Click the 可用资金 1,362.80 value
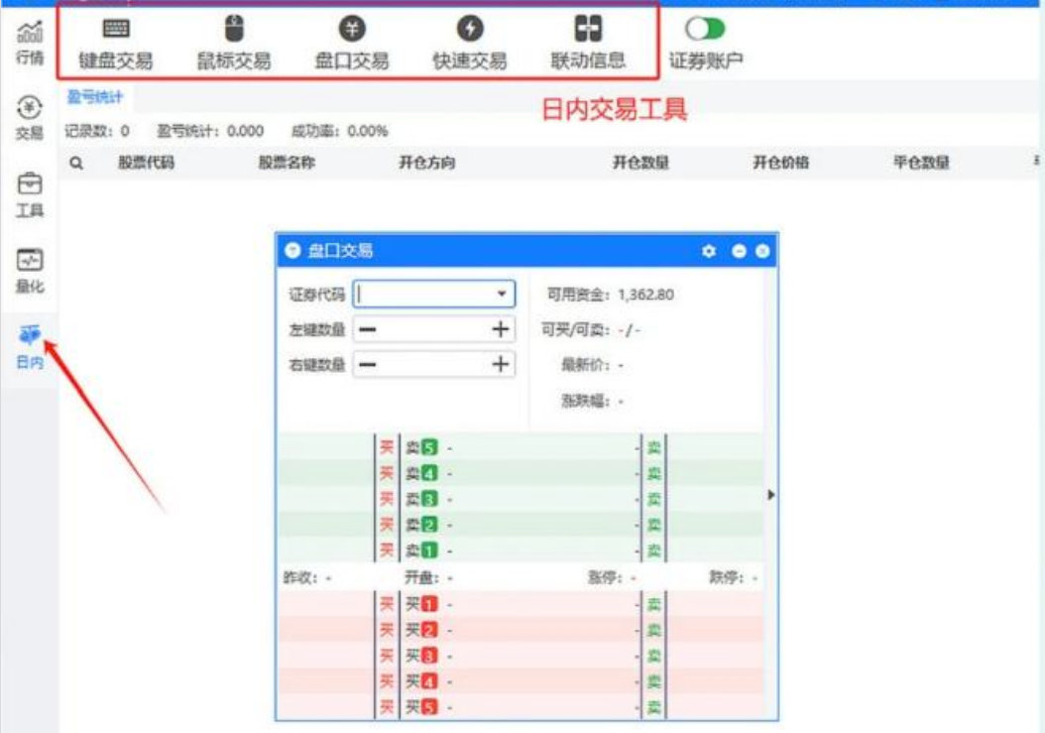This screenshot has height=733, width=1045. pos(645,295)
